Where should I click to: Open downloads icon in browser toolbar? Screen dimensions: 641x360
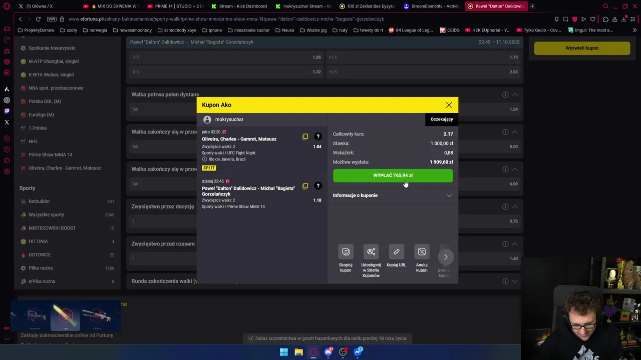(x=624, y=19)
